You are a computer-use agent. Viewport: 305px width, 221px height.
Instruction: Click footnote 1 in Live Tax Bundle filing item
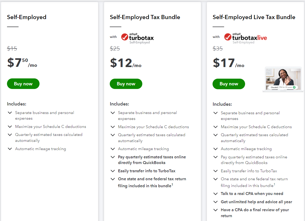[275, 184]
